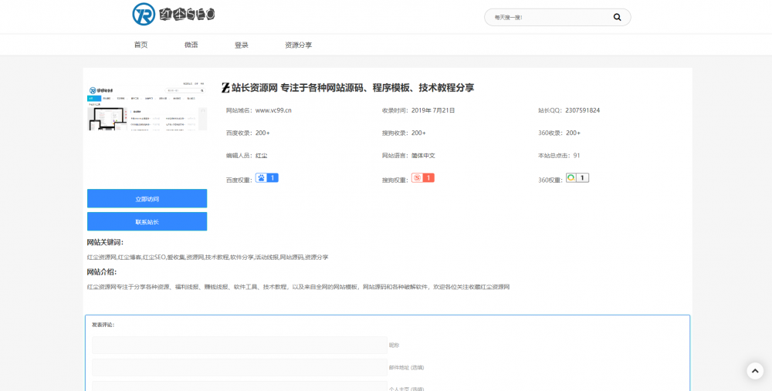Click the search magnifier icon
772x391 pixels.
617,17
